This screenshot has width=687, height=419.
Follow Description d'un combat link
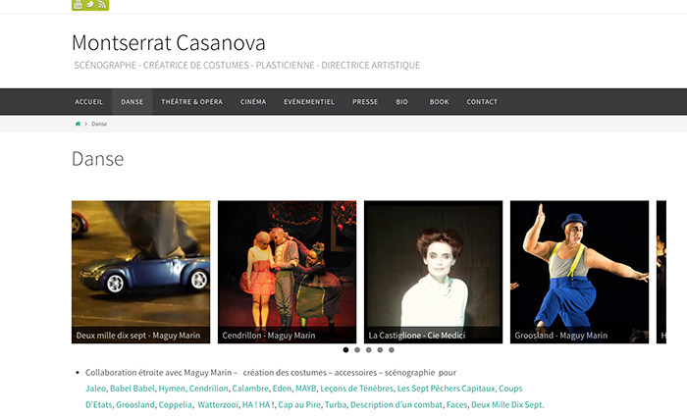396,404
